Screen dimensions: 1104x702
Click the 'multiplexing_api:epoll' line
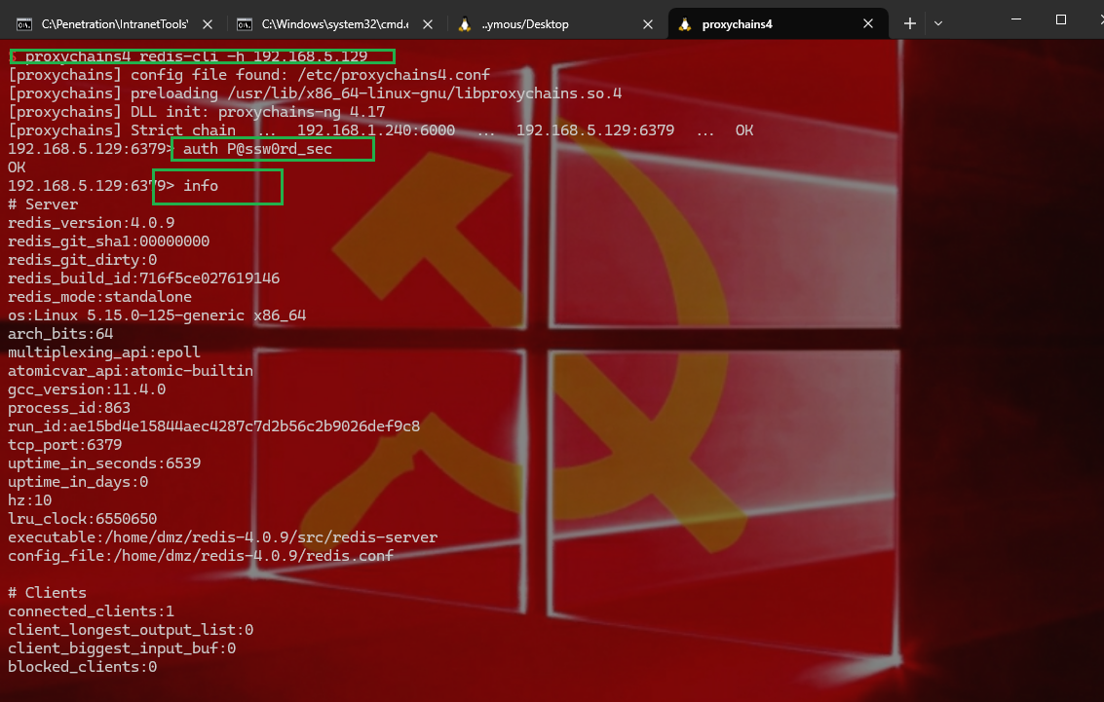click(103, 352)
